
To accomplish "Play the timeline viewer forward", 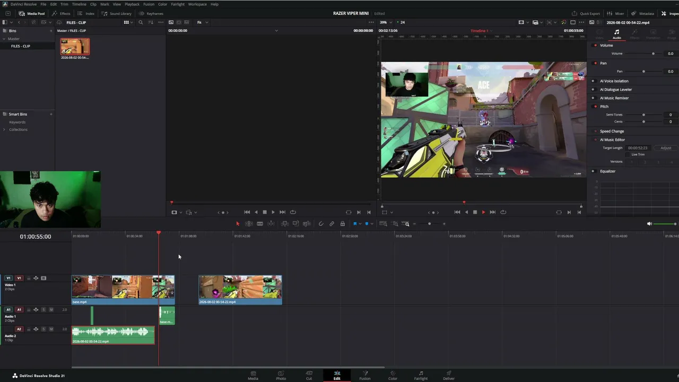I will (483, 212).
